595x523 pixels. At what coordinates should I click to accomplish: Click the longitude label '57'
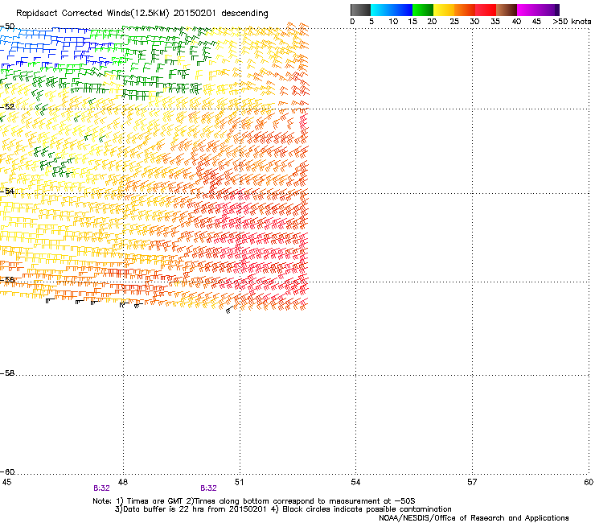pos(472,482)
